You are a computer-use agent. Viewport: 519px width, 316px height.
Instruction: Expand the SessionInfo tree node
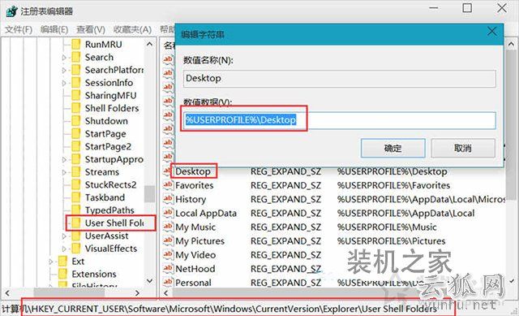64,83
